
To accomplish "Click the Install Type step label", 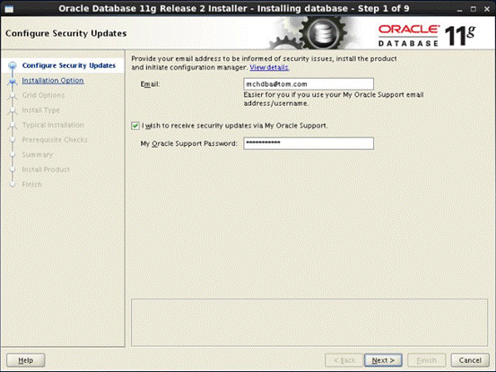I will (x=40, y=110).
